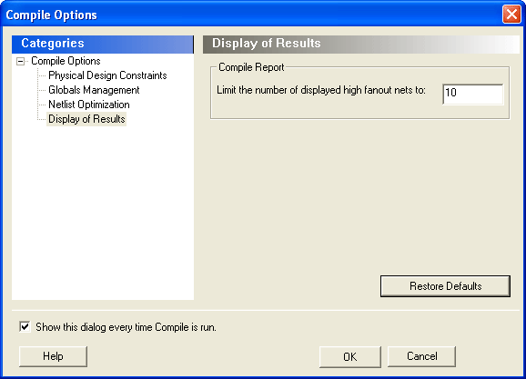Dismiss the dialog with Cancel

[421, 356]
